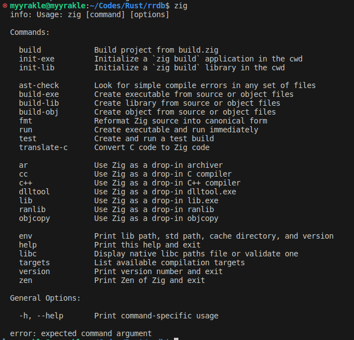Viewport: 354px width, 340px height.
Task: Click the 'ast-check' command name
Action: point(39,85)
